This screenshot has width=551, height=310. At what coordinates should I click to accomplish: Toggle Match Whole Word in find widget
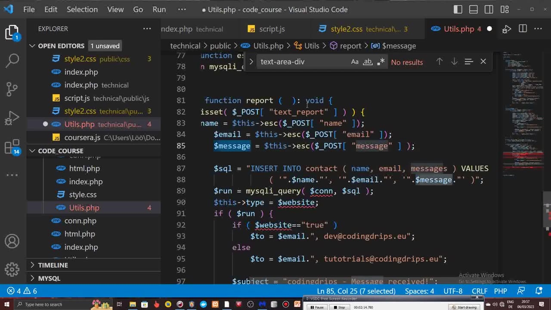367,62
